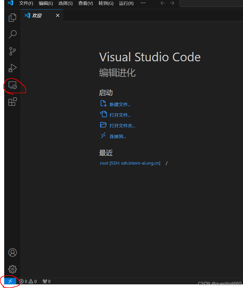Click the command center search box

click(x=211, y=3)
